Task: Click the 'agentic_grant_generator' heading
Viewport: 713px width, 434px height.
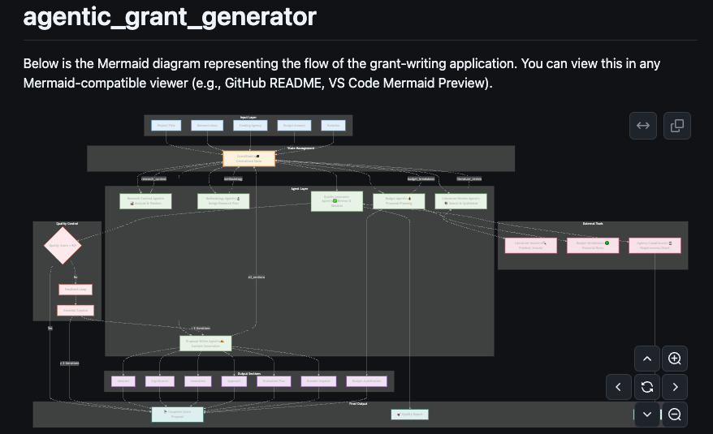Action: 170,17
